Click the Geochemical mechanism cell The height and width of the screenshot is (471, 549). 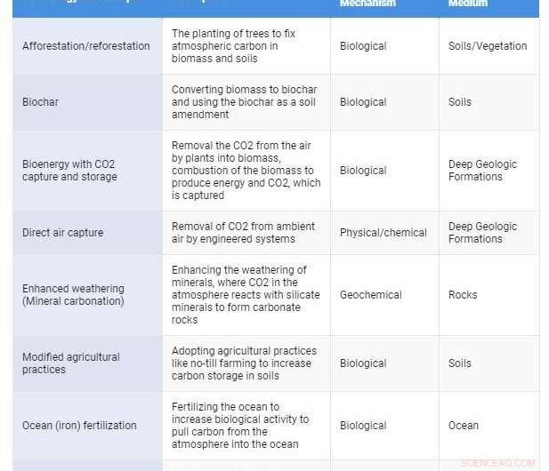[371, 295]
